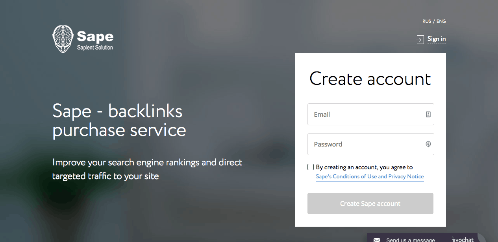
Task: Click the By creating an account text
Action: (x=364, y=167)
